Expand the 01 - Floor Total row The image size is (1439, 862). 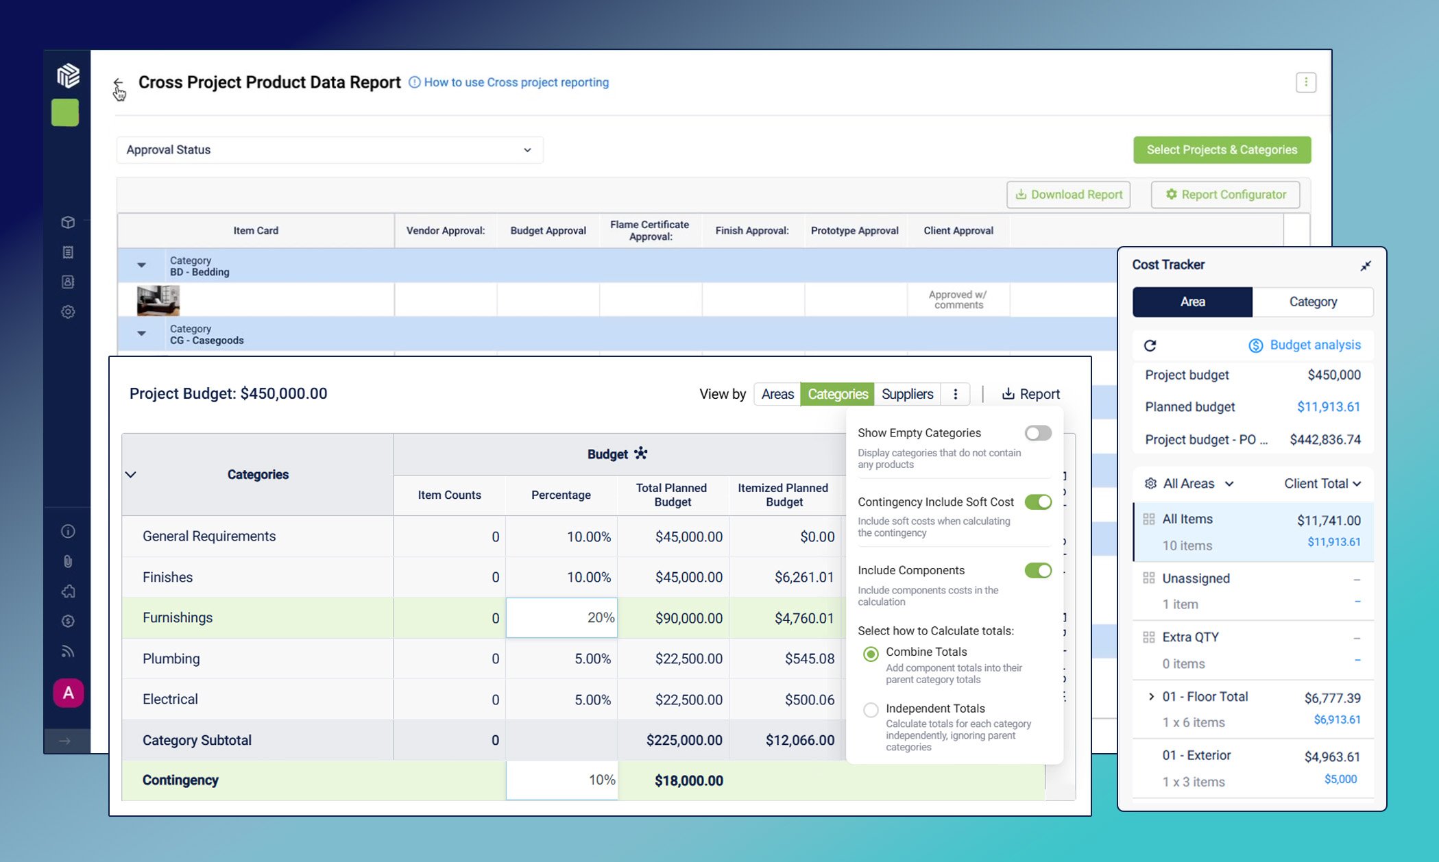pos(1151,696)
